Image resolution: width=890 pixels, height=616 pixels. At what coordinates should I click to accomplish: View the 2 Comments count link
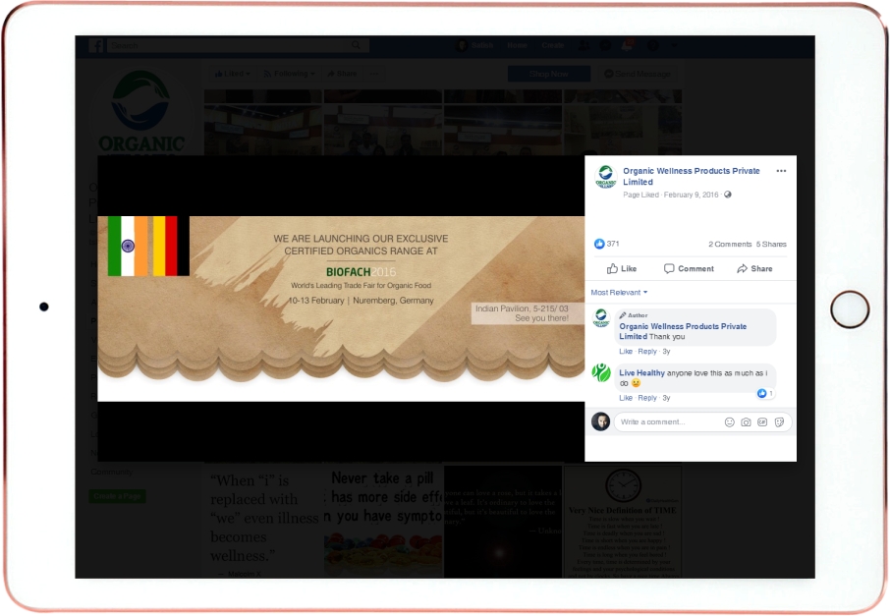coord(730,244)
